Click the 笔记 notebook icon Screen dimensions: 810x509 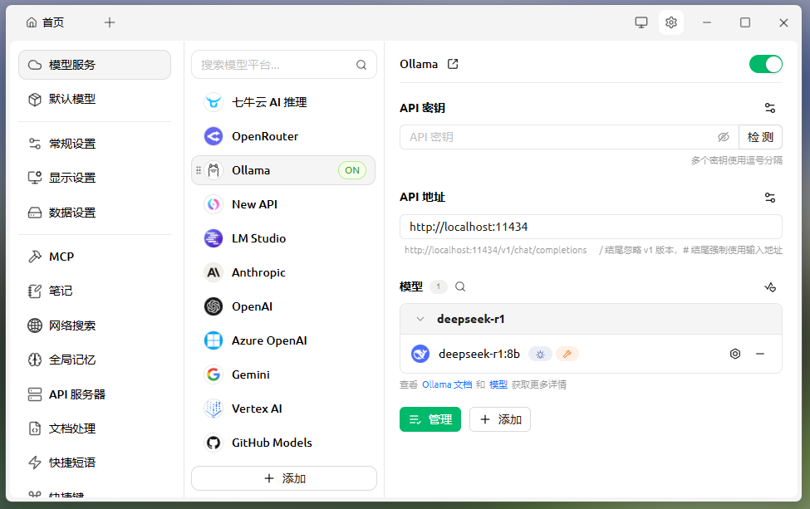click(x=35, y=291)
